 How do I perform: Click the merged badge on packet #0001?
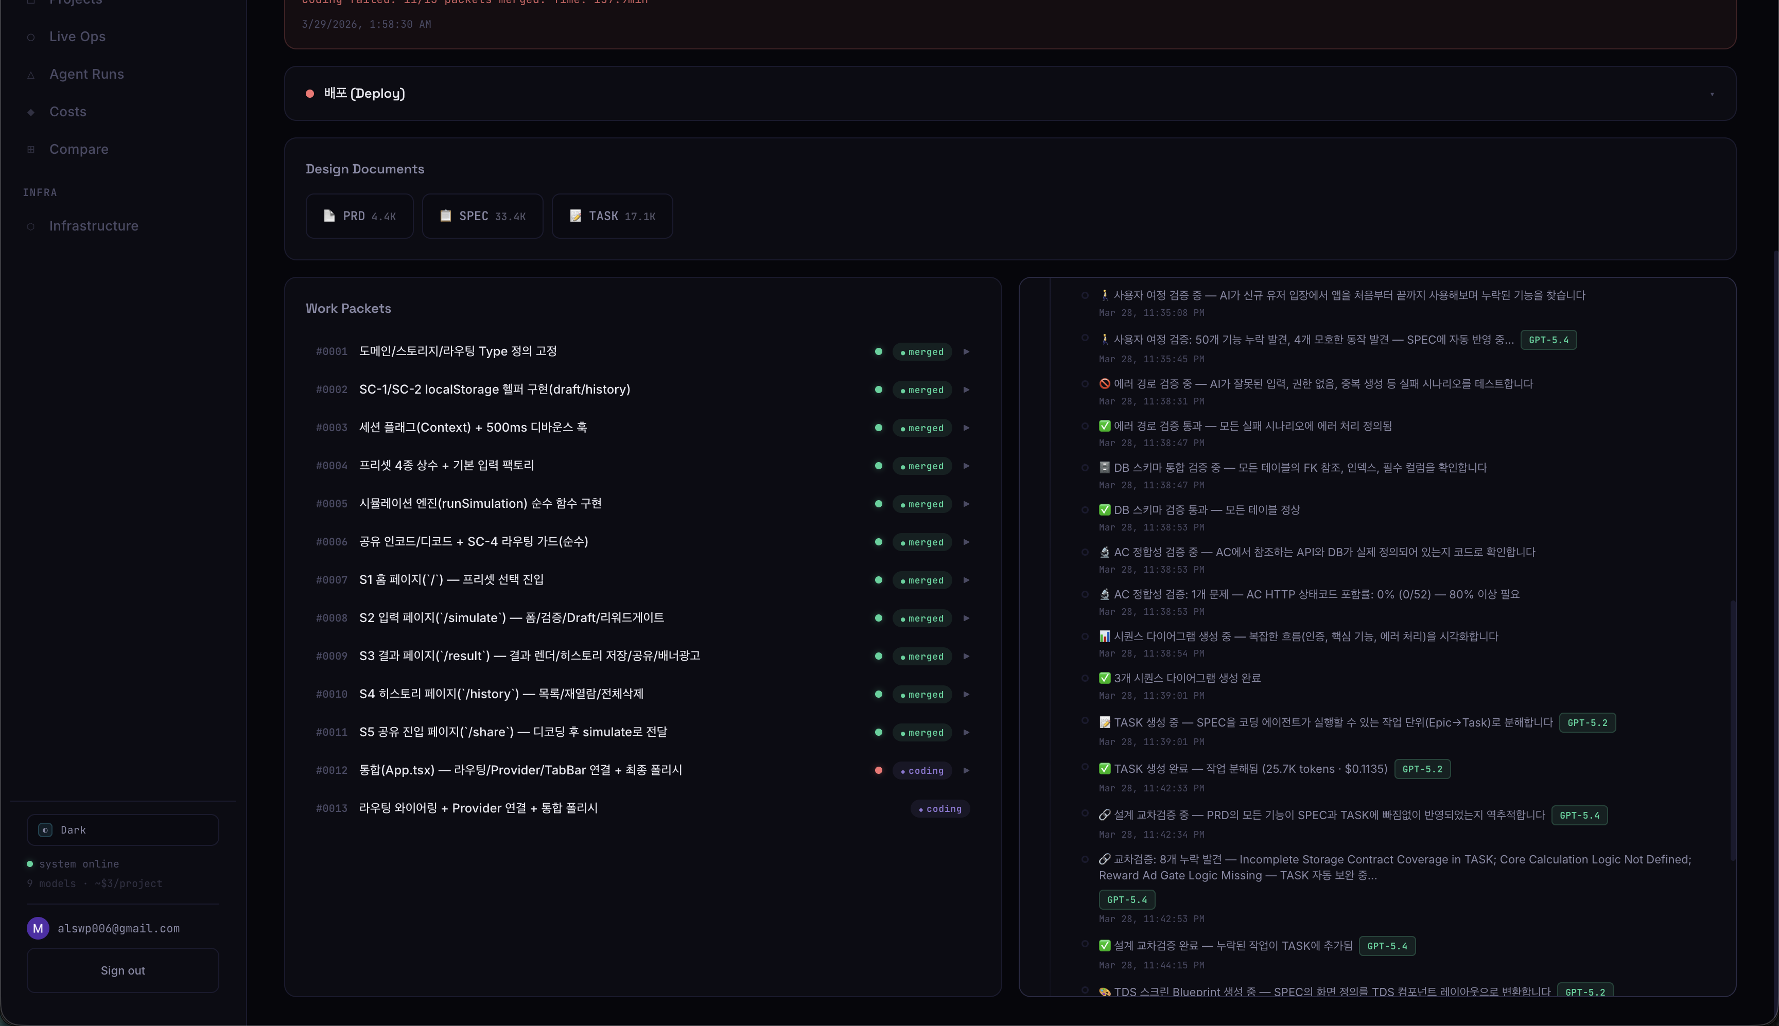pos(922,351)
